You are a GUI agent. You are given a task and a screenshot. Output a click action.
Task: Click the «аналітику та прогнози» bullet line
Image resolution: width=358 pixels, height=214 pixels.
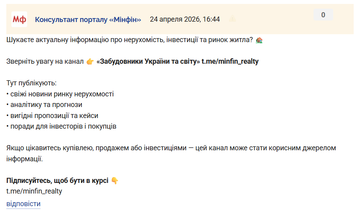coord(44,105)
